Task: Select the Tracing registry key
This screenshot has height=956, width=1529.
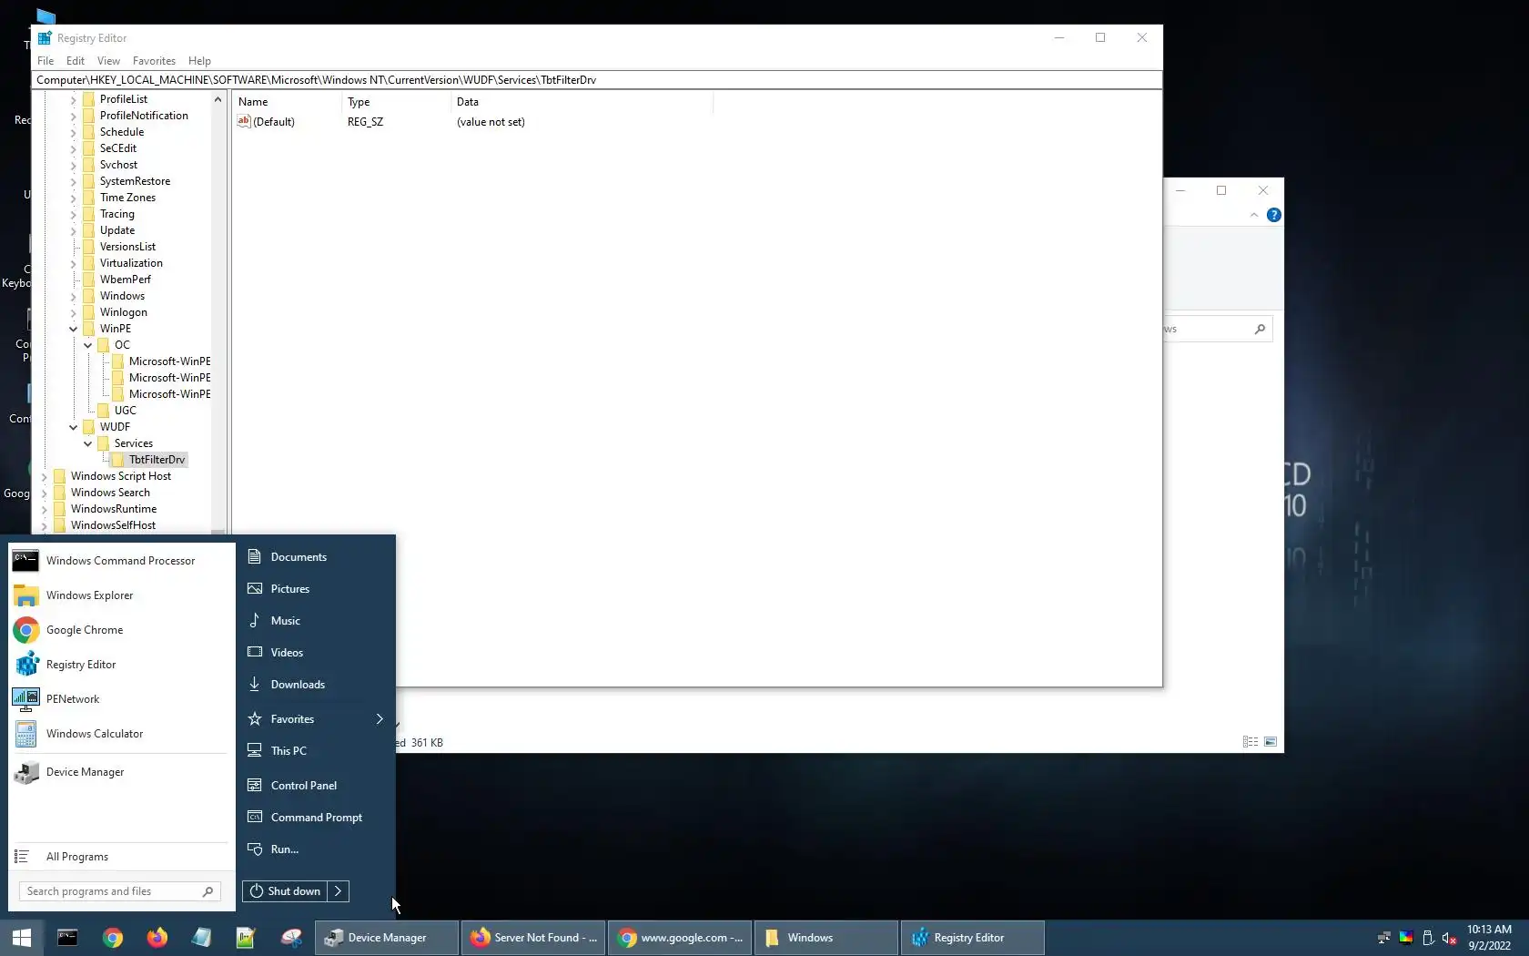Action: pos(117,214)
